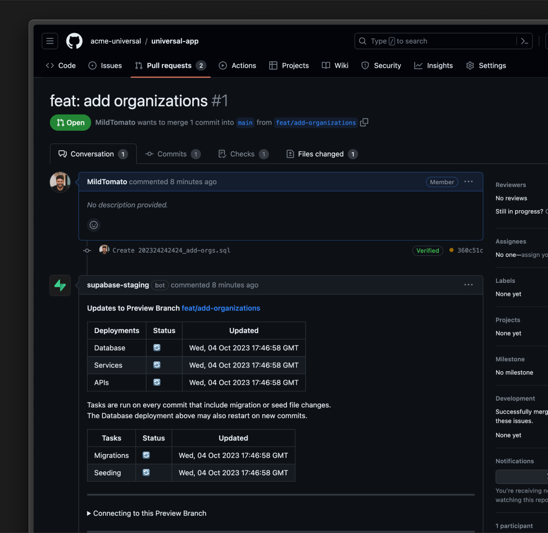
Task: Open preview branch feat/add-organizations link
Action: click(221, 308)
